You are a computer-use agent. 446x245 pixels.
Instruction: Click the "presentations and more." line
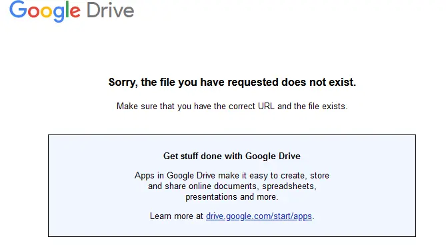[x=232, y=197]
